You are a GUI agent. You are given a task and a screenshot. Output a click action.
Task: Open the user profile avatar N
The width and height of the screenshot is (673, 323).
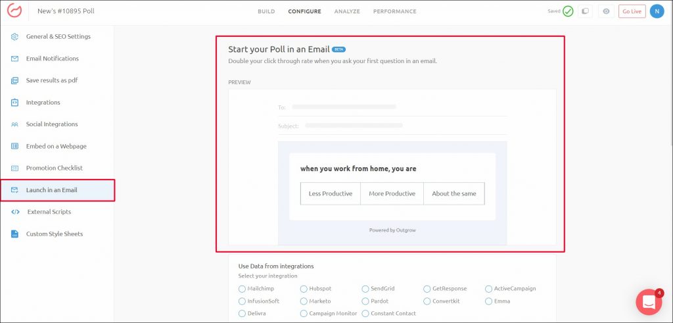(x=657, y=11)
